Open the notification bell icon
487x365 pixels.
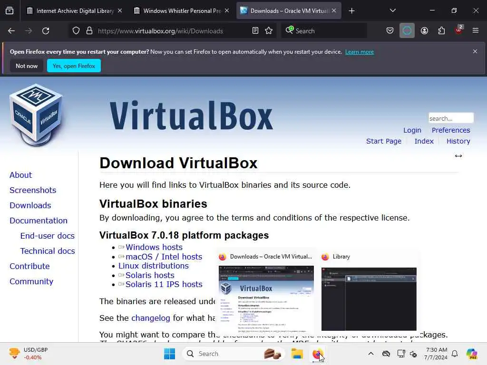coord(455,354)
